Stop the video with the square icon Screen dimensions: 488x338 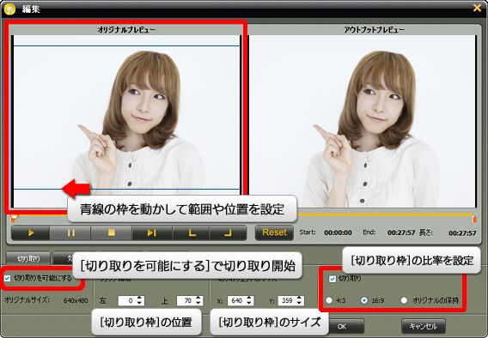[112, 232]
